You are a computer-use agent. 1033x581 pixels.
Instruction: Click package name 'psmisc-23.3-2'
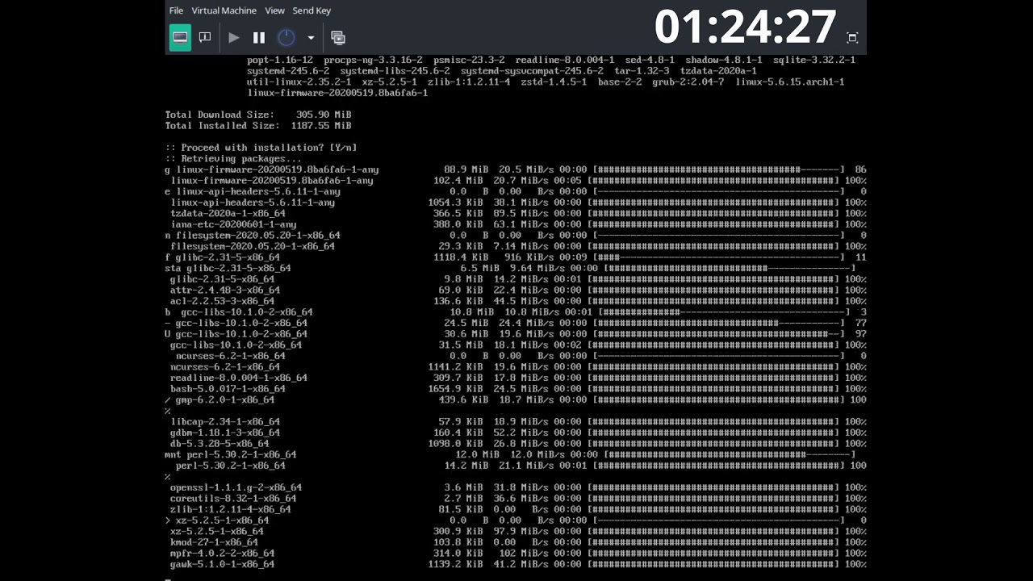(x=469, y=60)
